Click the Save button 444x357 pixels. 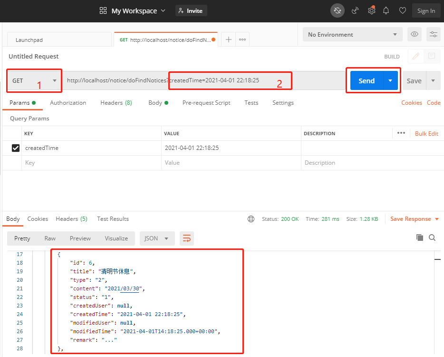tap(414, 80)
